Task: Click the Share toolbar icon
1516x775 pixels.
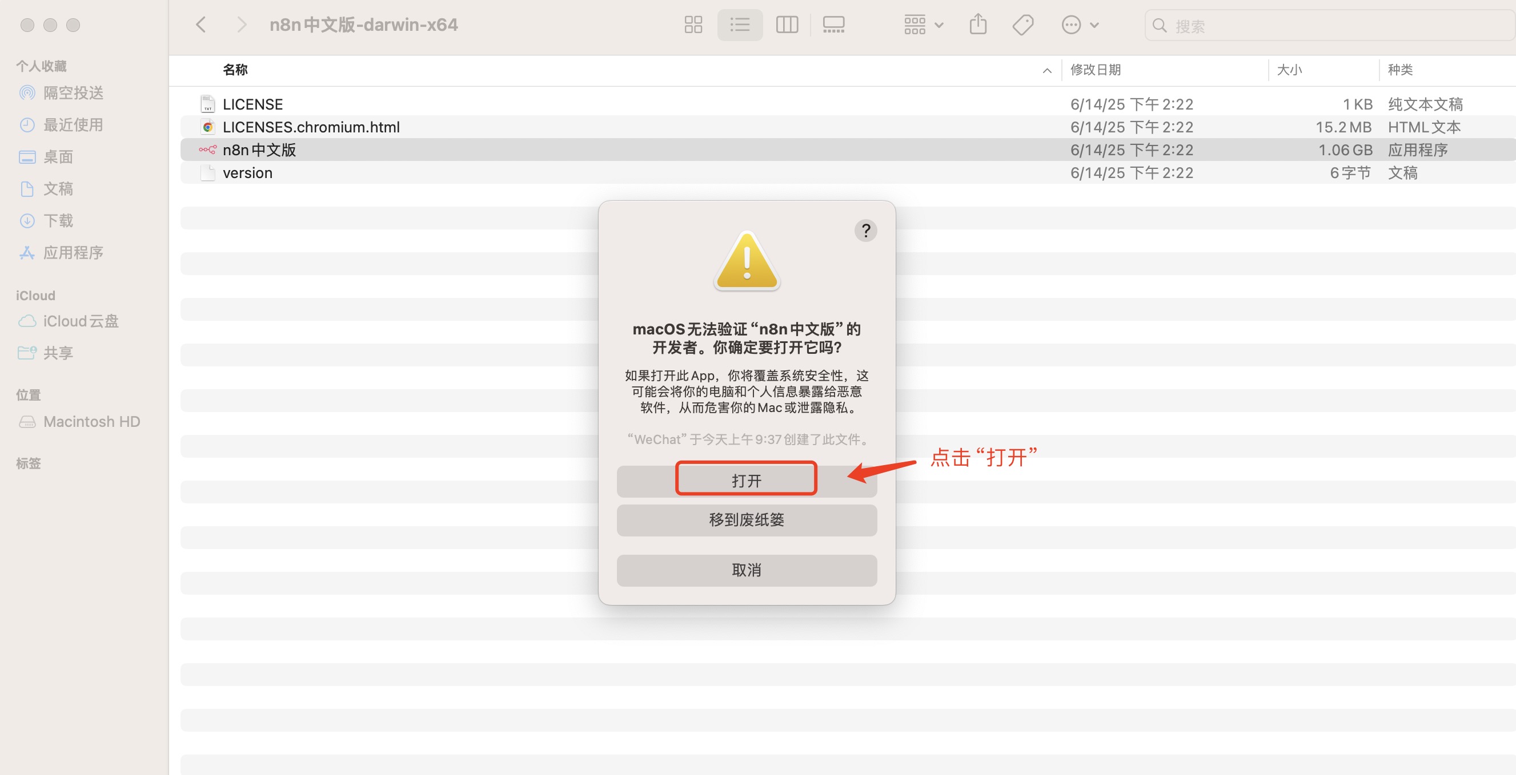Action: (x=978, y=25)
